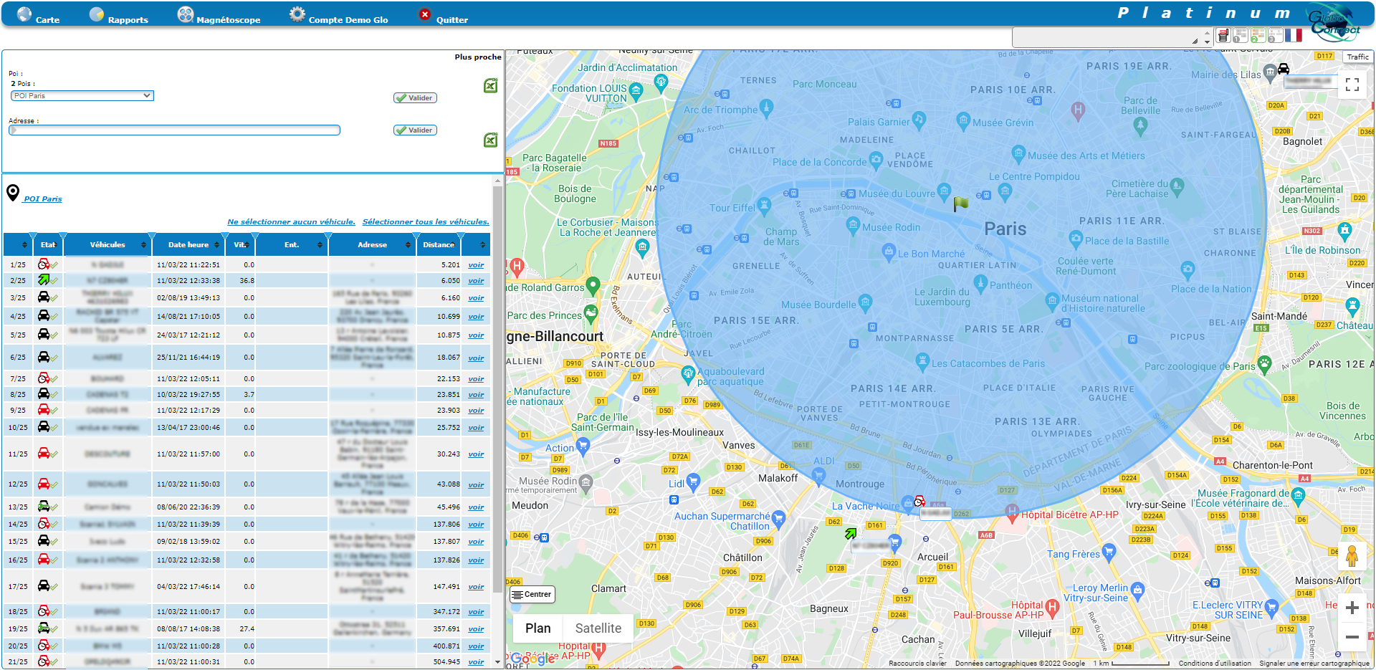Click the Quitter menu item
This screenshot has width=1376, height=670.
[443, 14]
